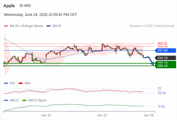
Task: Click the Research Trading Central copyright text
Action: coord(152,26)
